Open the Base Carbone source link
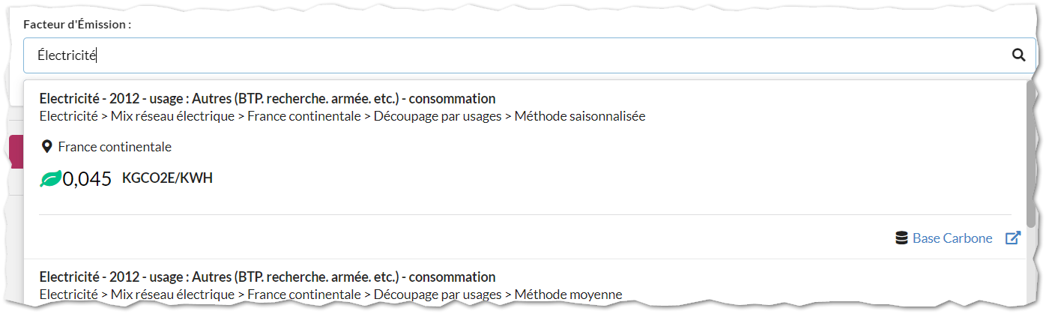The image size is (1046, 314). click(x=952, y=238)
